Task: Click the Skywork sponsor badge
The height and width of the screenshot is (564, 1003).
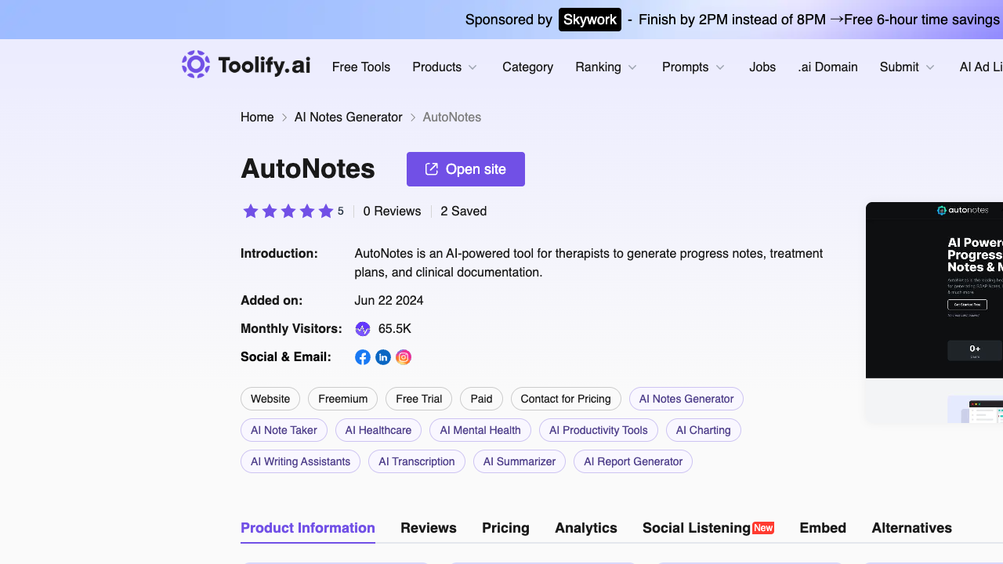Action: (x=590, y=20)
